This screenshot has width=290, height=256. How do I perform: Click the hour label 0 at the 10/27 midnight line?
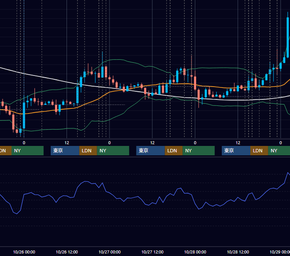coord(110,143)
